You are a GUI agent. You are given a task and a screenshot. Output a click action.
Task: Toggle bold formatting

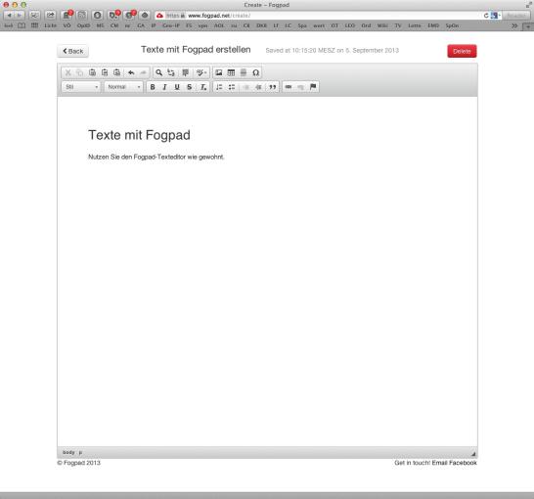[153, 87]
